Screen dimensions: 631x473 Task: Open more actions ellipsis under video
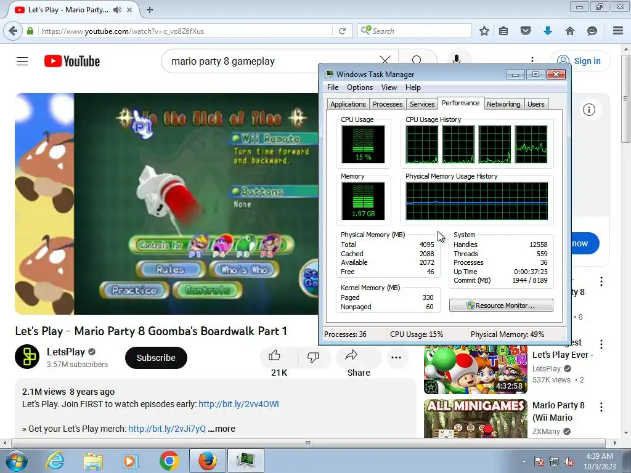[396, 357]
